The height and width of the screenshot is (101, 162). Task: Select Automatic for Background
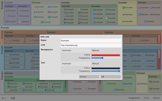coord(76,50)
